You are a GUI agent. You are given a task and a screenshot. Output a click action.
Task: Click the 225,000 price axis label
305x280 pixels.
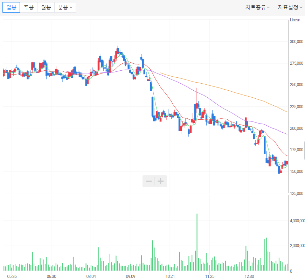pos(297,106)
